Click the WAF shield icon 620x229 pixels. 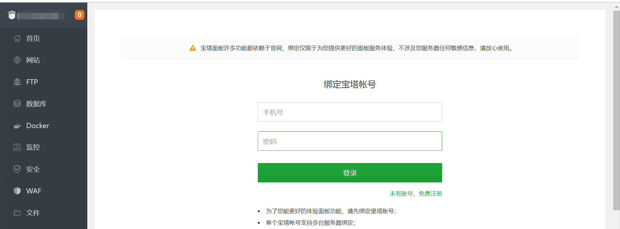17,191
